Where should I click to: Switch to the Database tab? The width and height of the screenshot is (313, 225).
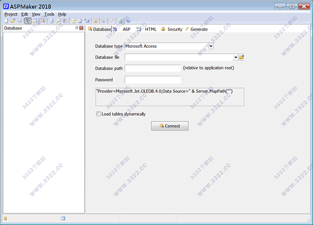tap(100, 29)
